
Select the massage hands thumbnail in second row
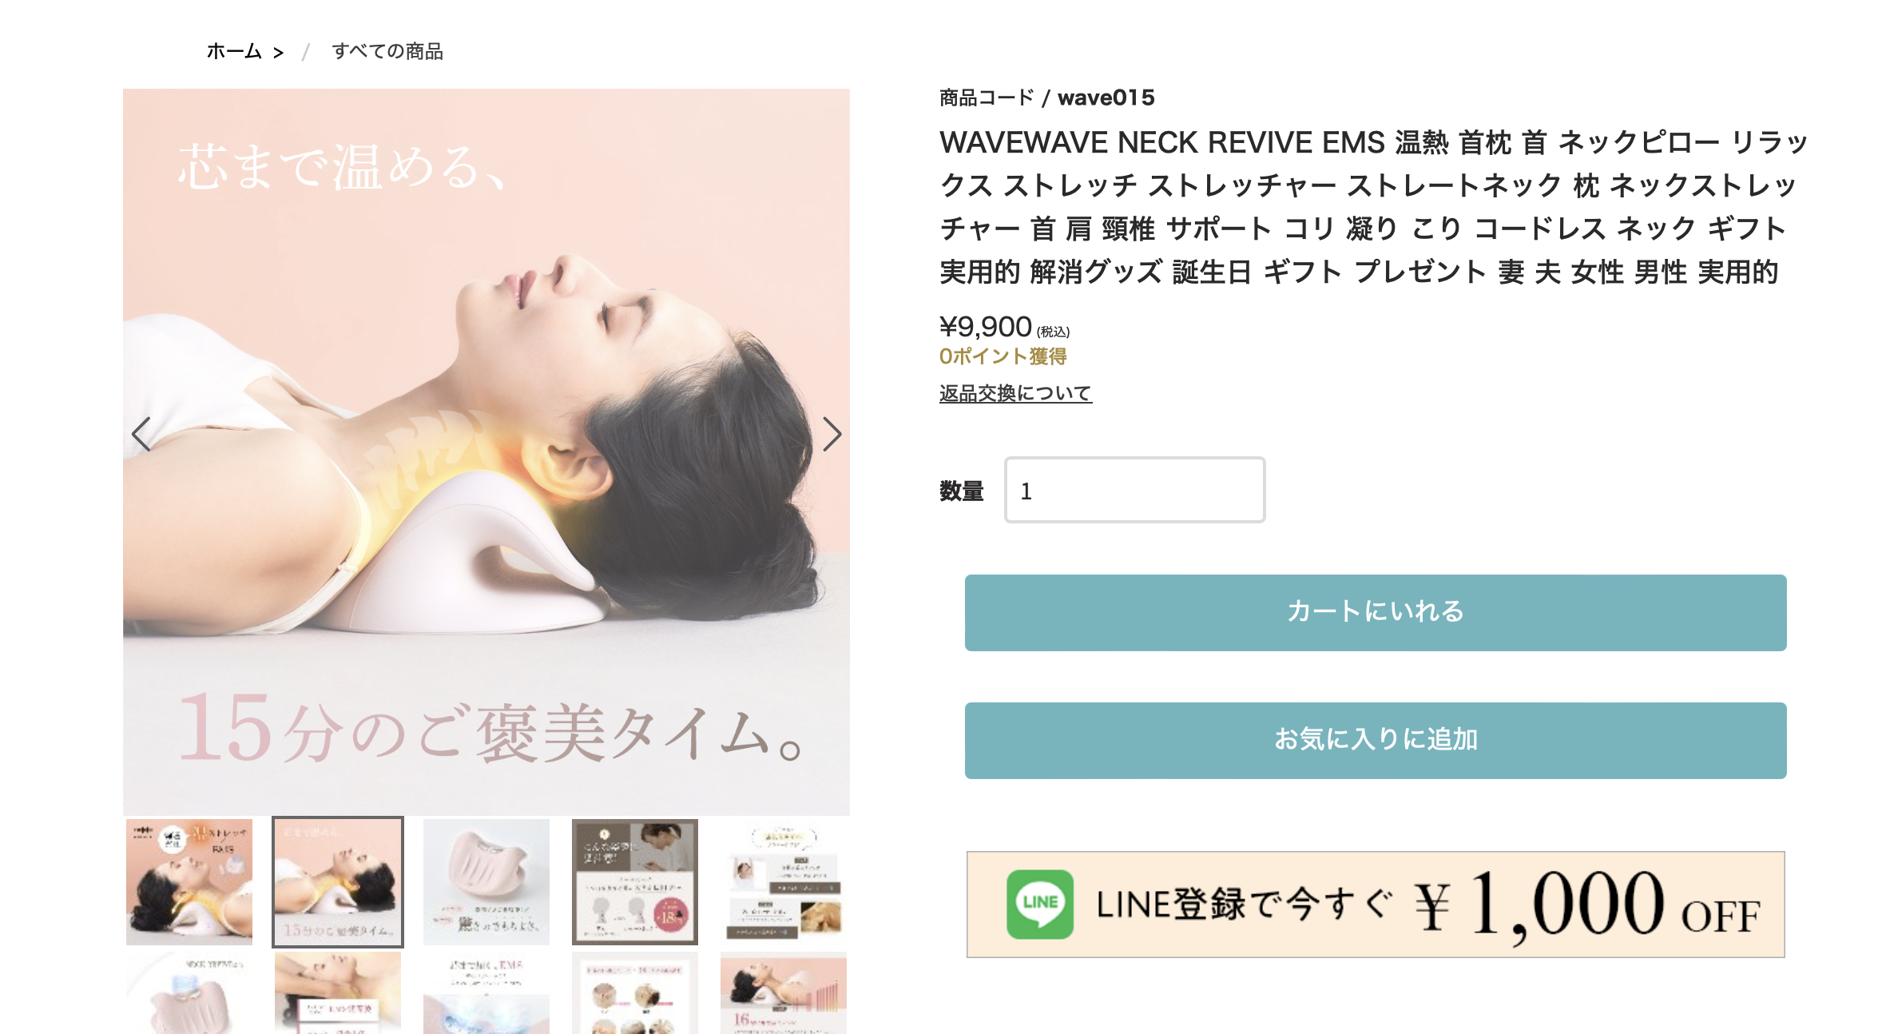338,992
